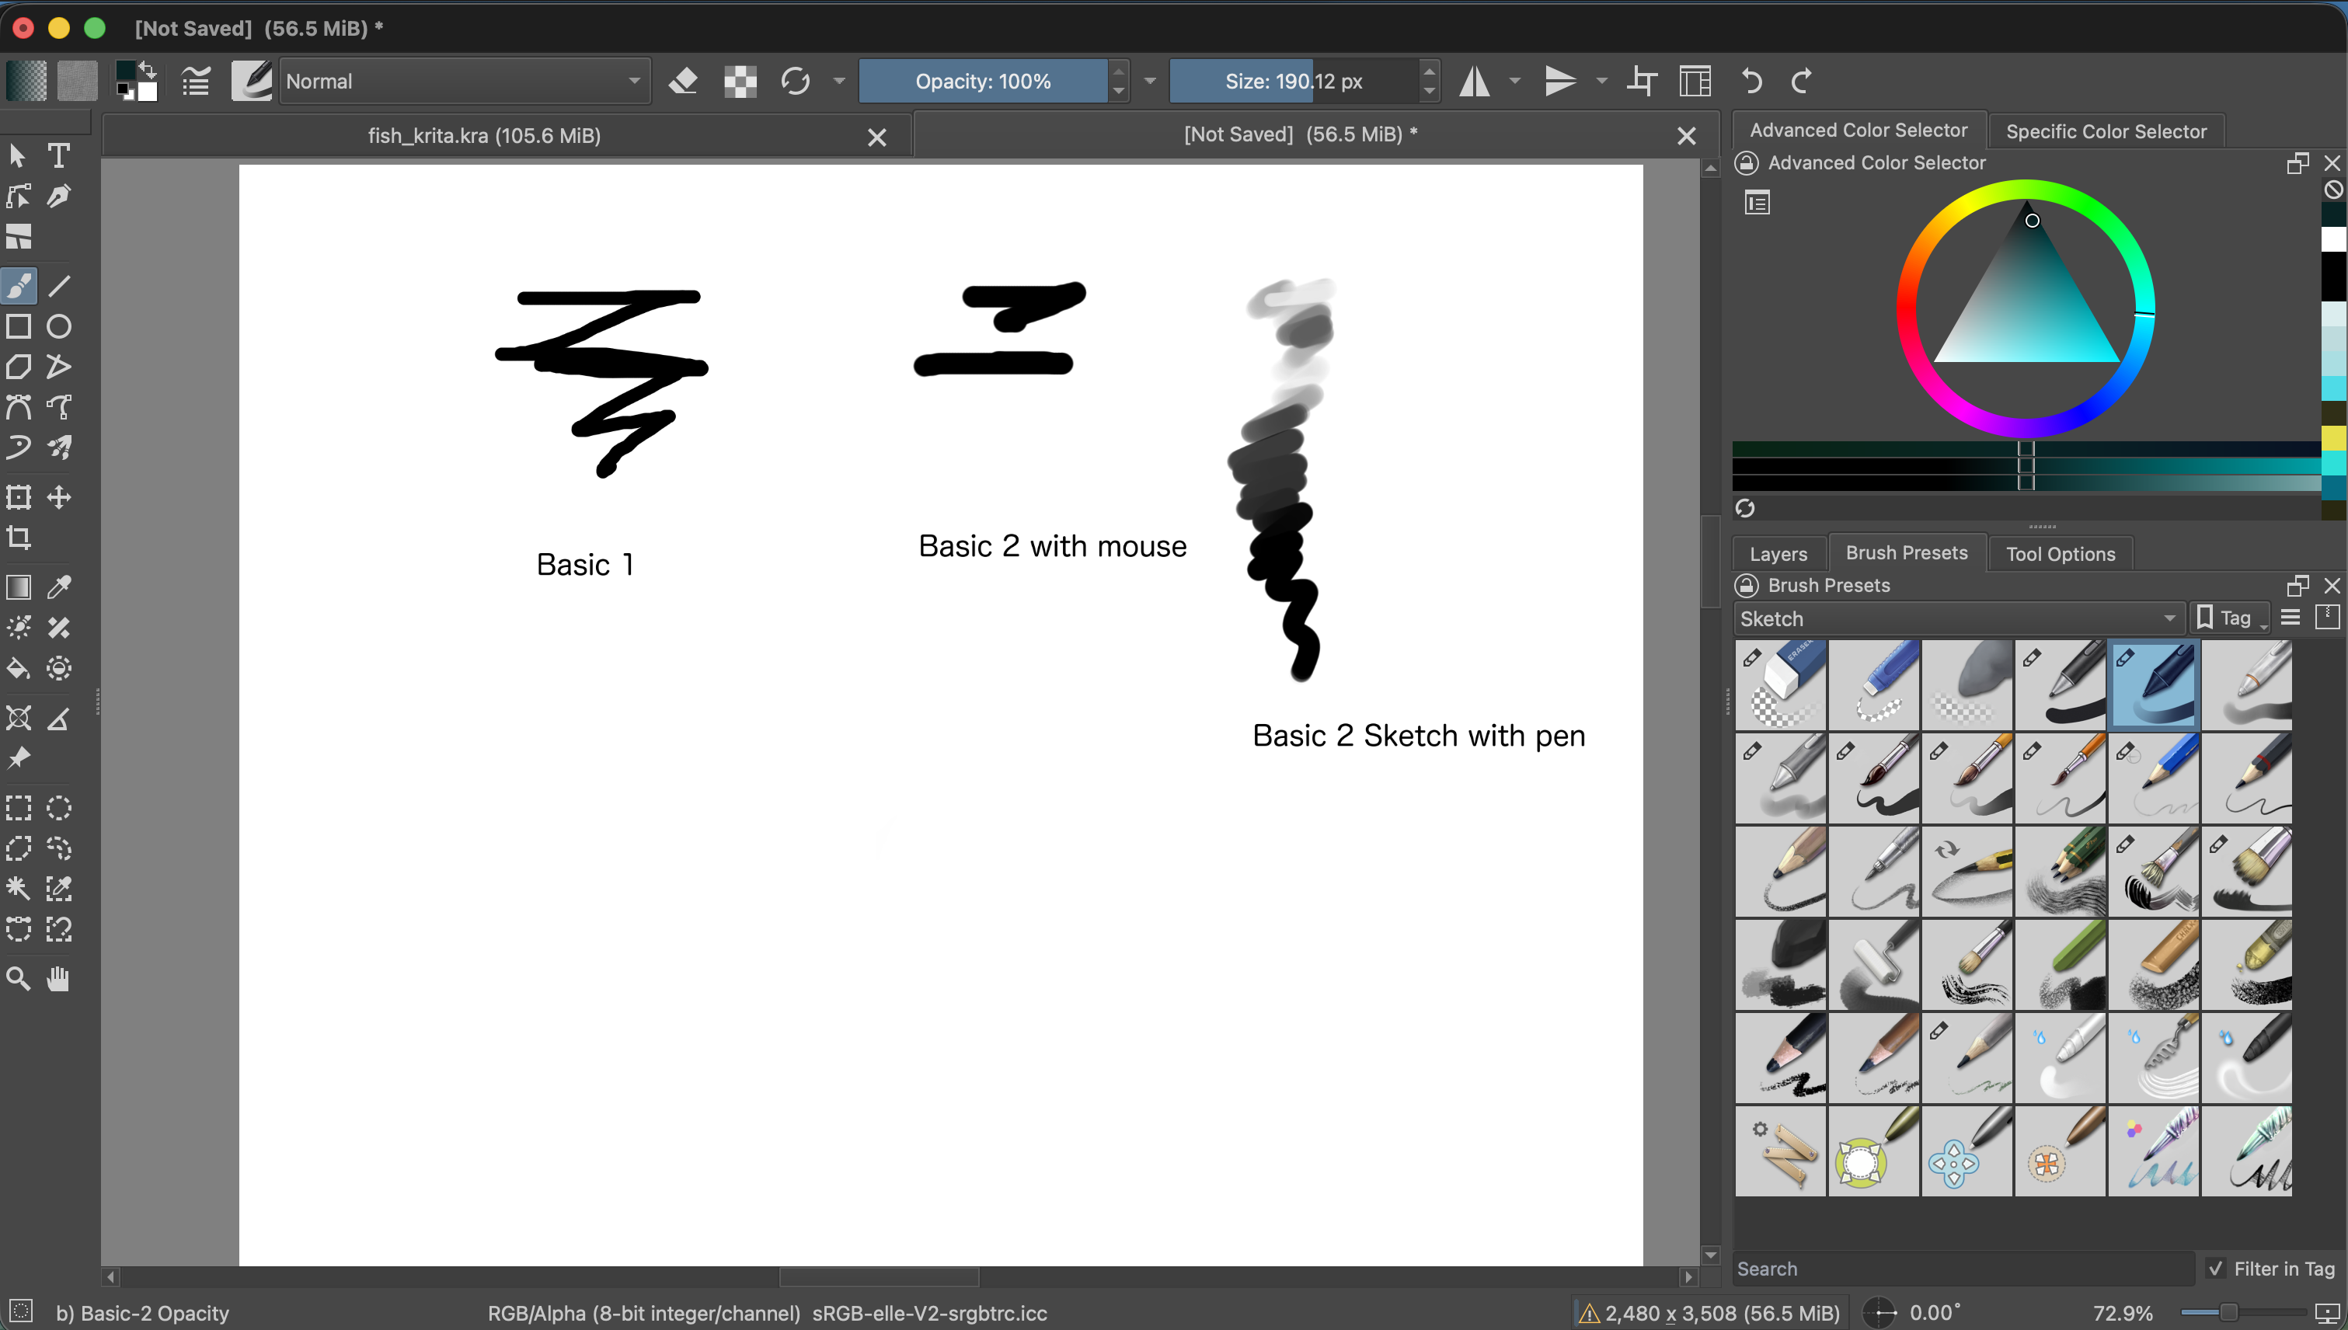Select the Color Sampler eyedropper tool
Image resolution: width=2348 pixels, height=1330 pixels.
click(59, 587)
